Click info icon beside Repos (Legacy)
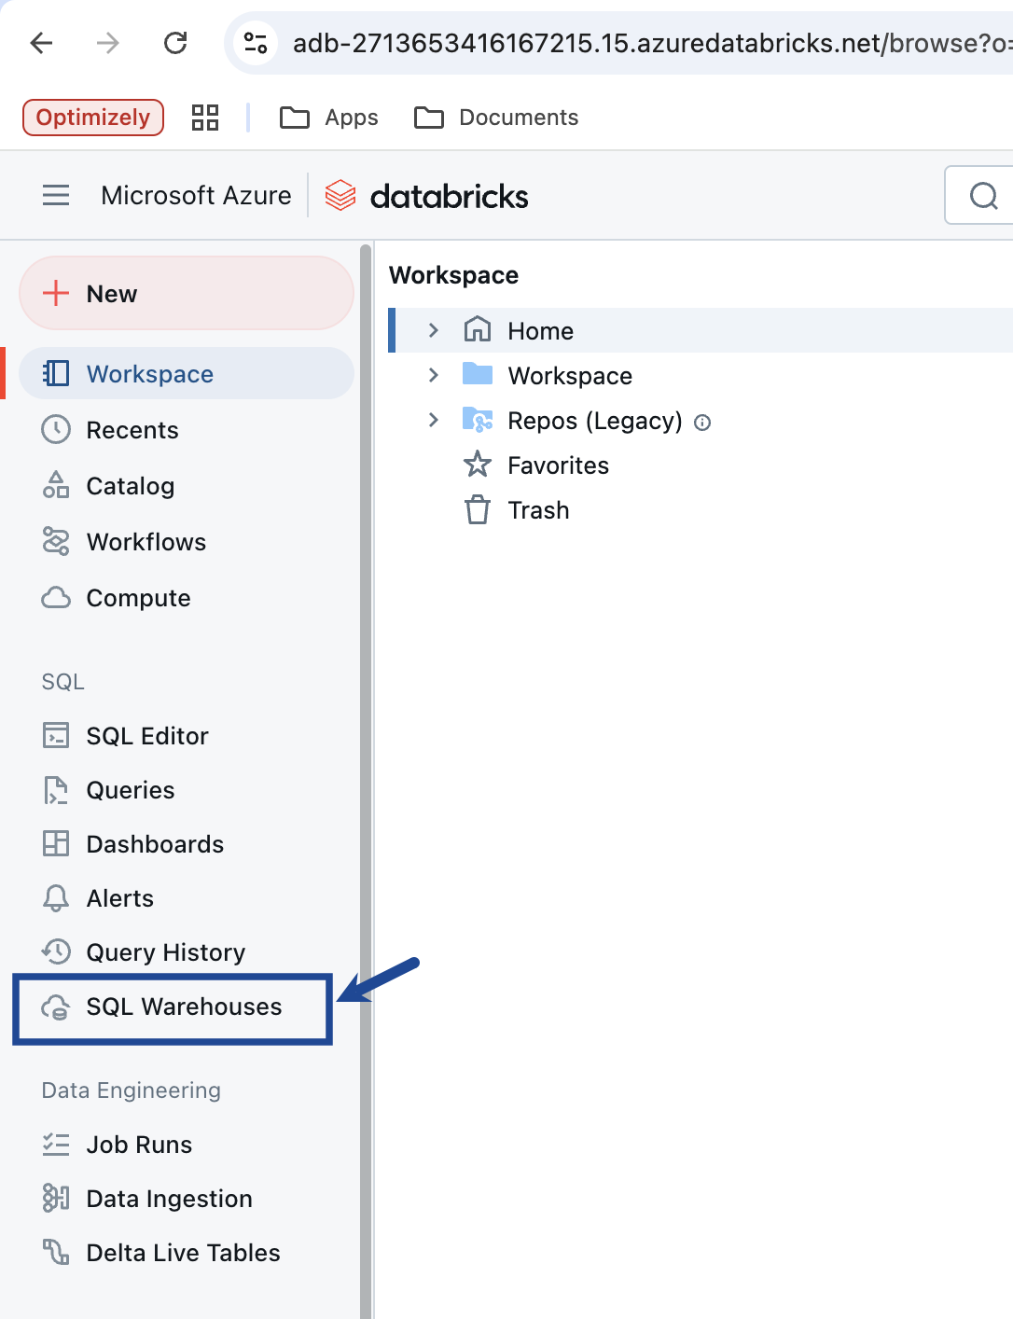 [x=702, y=423]
